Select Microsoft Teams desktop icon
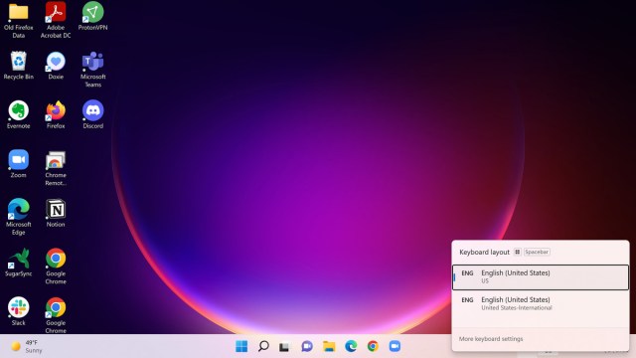 coord(92,70)
